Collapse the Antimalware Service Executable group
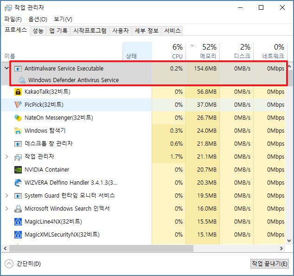 click(x=7, y=68)
